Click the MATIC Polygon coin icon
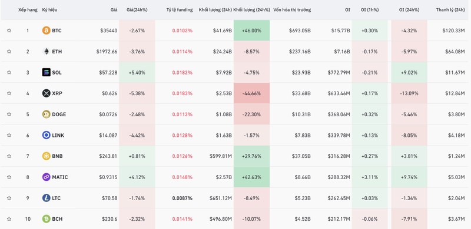The image size is (471, 229). [47, 177]
